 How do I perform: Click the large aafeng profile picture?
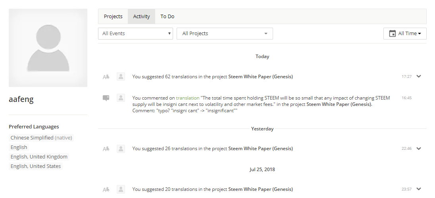[x=48, y=48]
